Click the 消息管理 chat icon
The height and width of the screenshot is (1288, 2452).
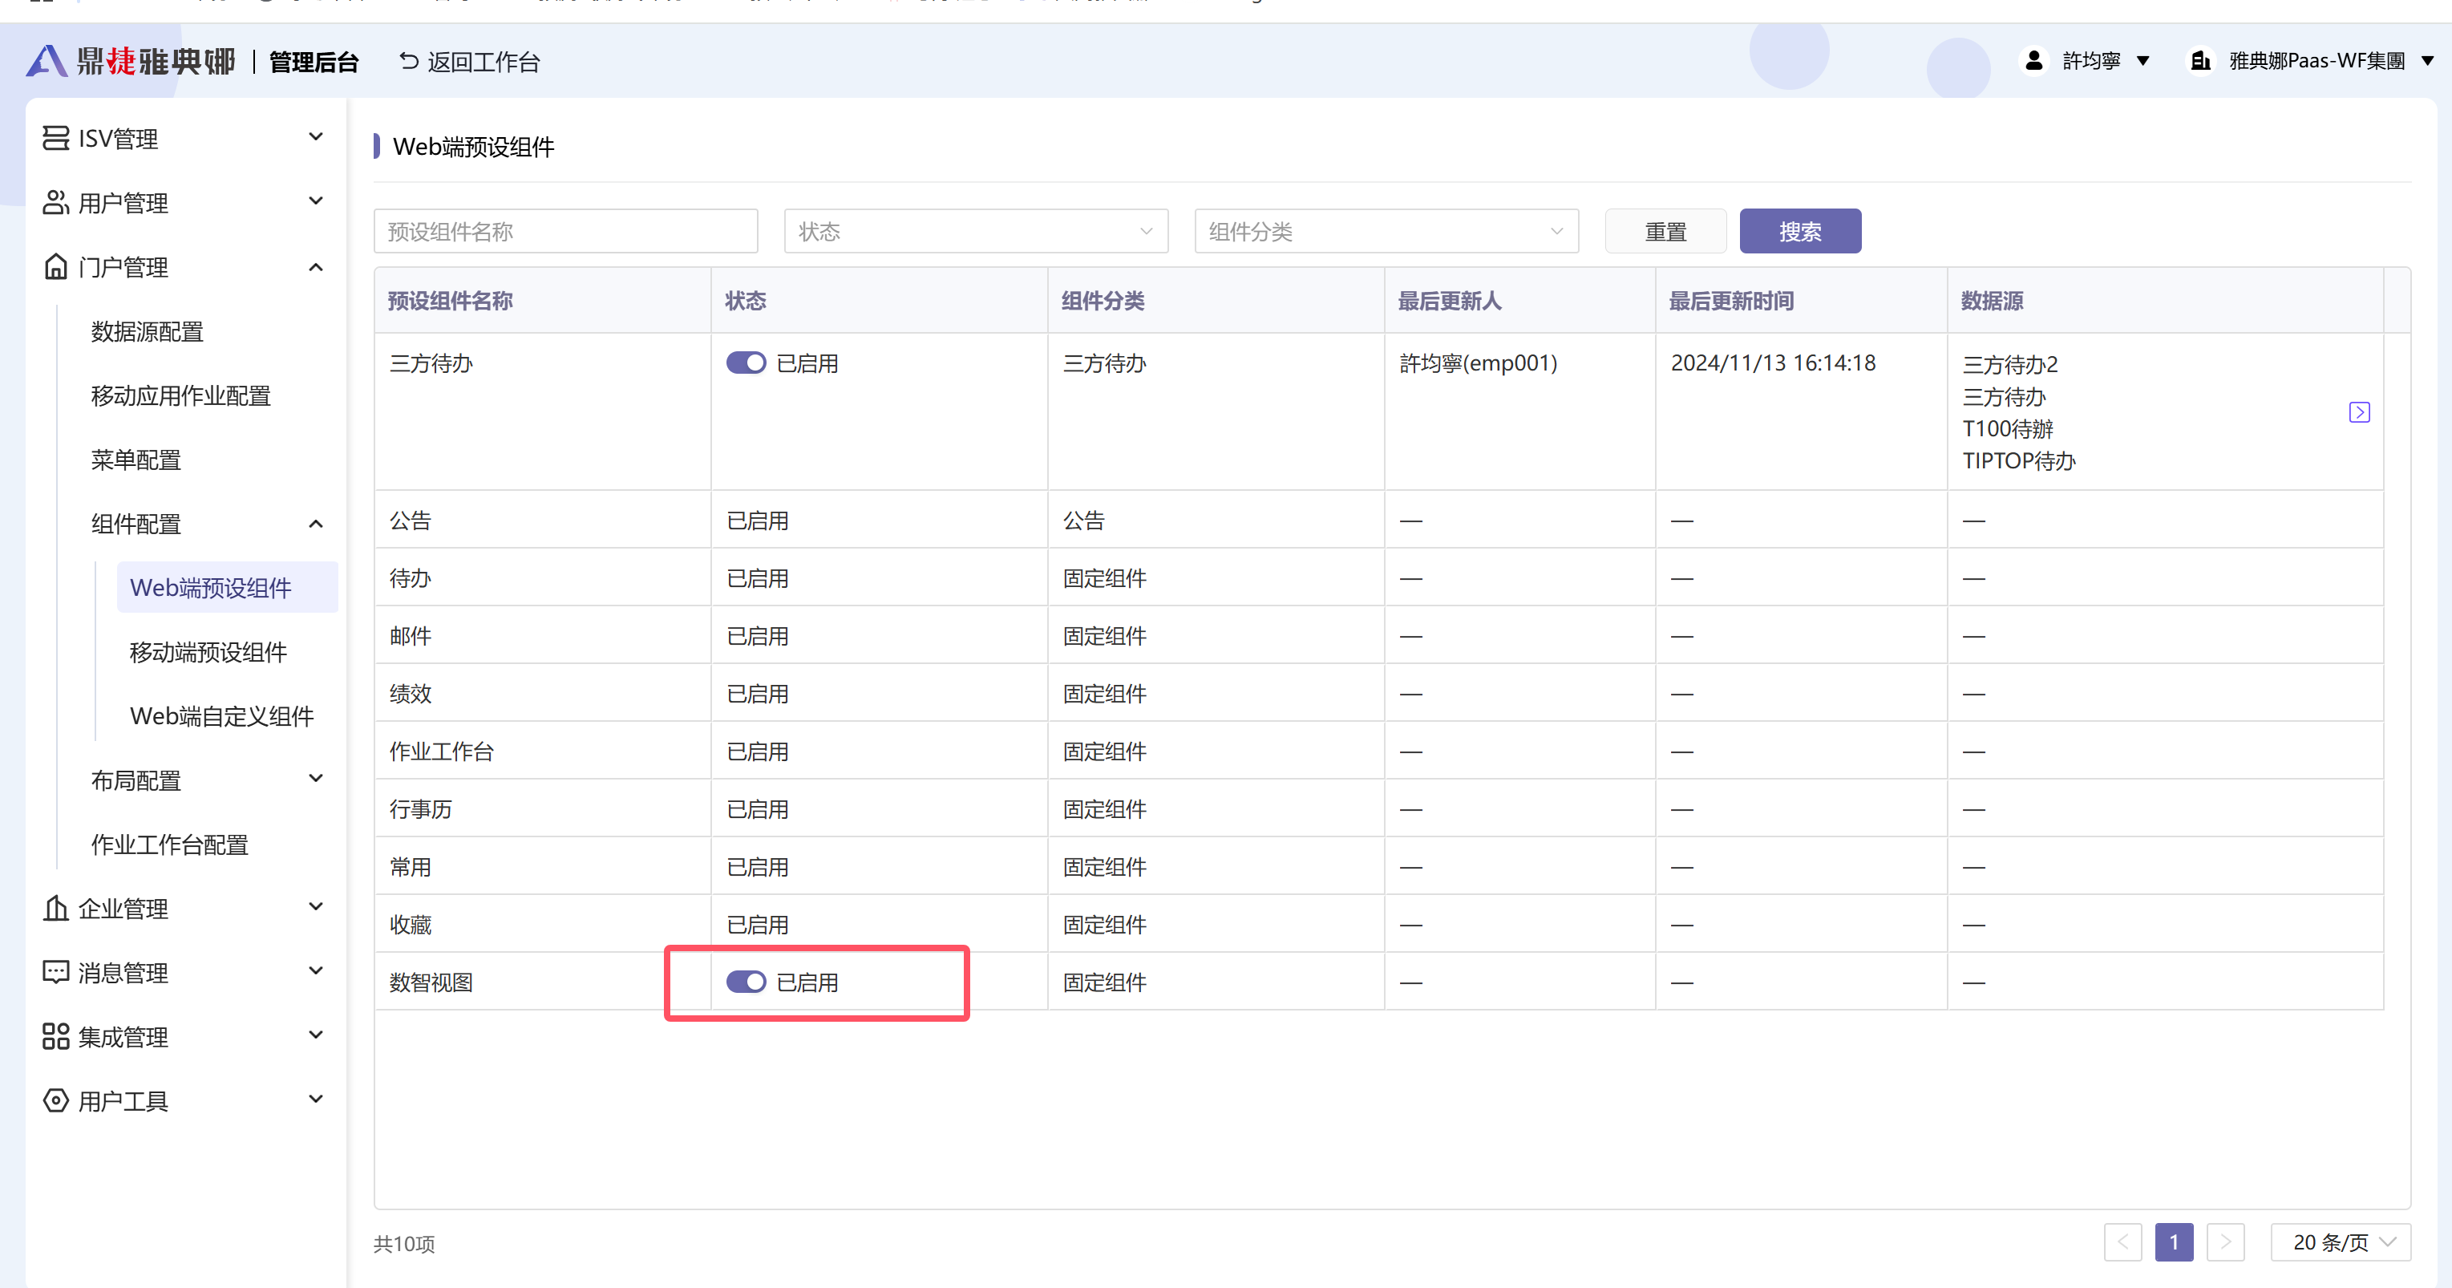pyautogui.click(x=55, y=972)
